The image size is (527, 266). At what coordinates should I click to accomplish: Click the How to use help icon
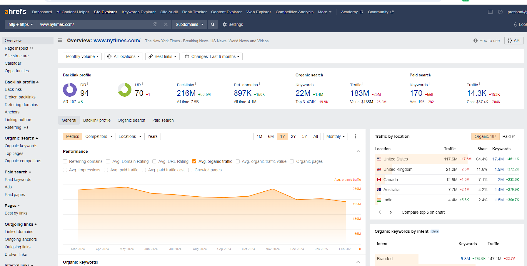475,41
